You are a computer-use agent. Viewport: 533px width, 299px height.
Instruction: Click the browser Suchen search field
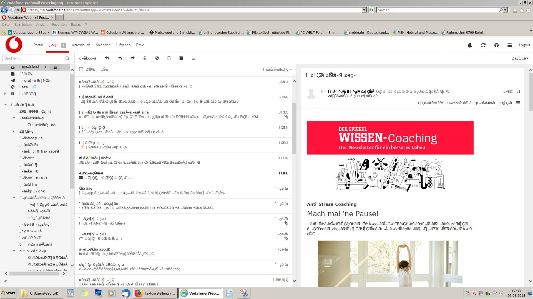coord(438,10)
